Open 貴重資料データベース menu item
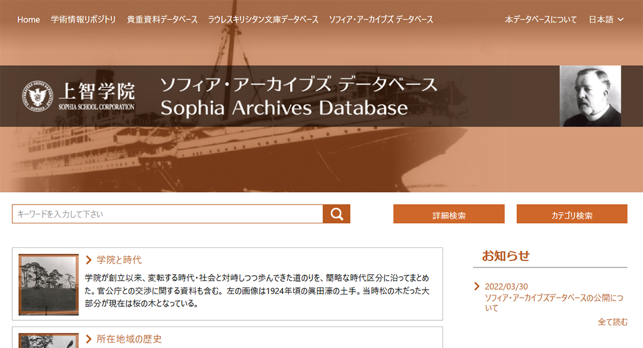Viewport: 643px width, 348px height. 162,20
